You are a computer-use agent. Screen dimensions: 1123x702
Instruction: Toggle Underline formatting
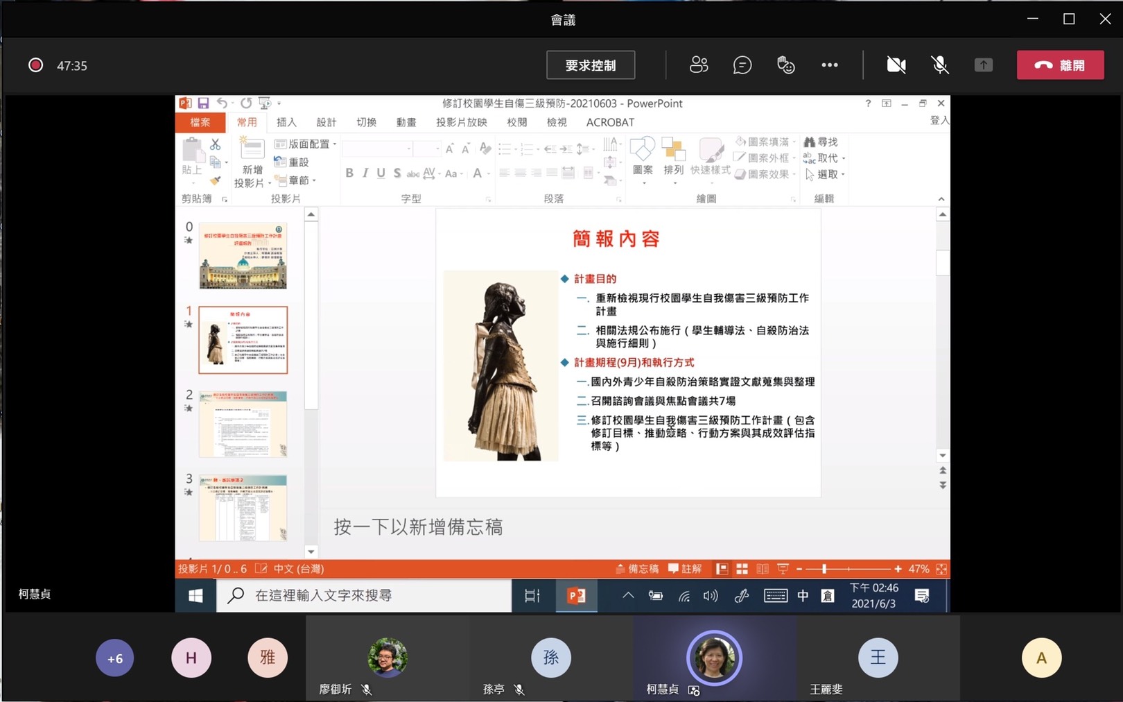pyautogui.click(x=381, y=173)
